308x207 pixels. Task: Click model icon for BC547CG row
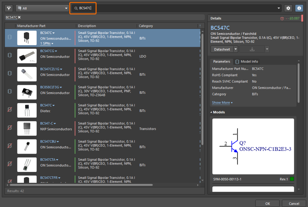click(10, 55)
